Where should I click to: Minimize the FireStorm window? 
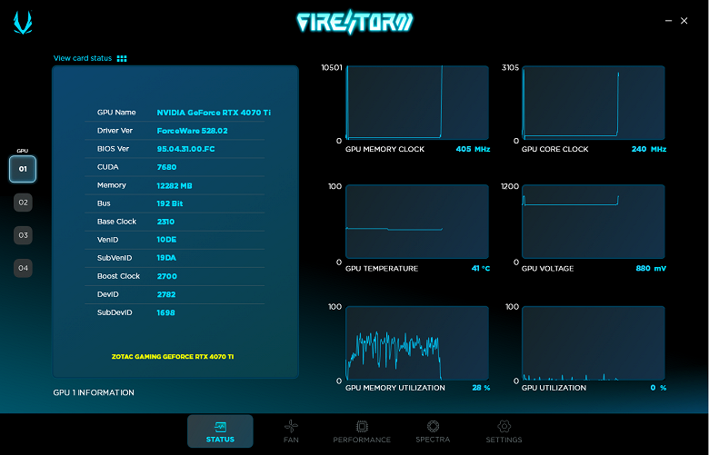[668, 21]
